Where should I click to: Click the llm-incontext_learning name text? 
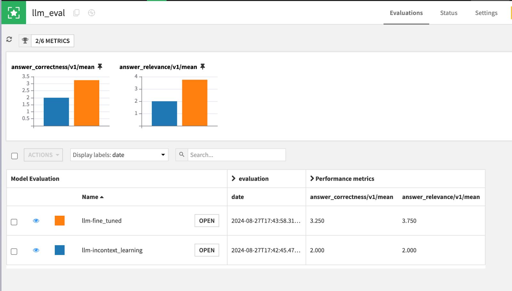tap(112, 250)
